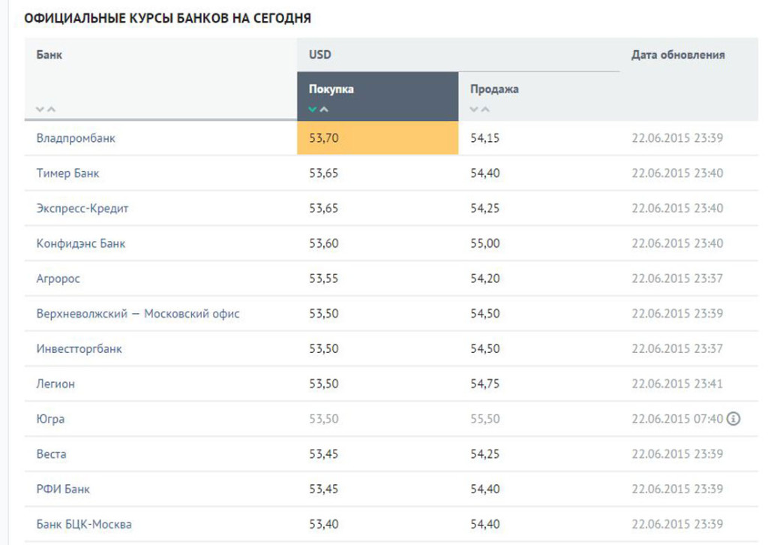This screenshot has height=545, width=768.
Task: Click Конфидэнс Банк buy rate 53,60
Action: pyautogui.click(x=323, y=243)
